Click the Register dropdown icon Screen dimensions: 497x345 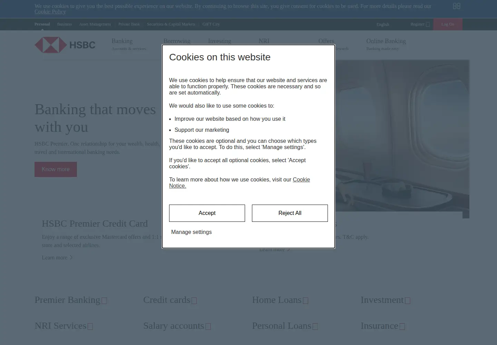click(x=428, y=24)
